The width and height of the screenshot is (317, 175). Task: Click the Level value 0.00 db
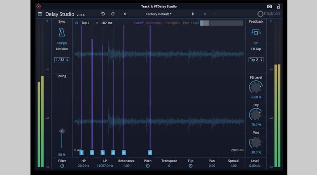pos(255,166)
